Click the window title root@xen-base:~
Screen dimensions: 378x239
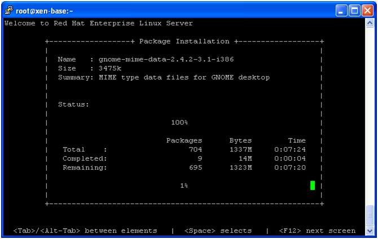click(x=44, y=11)
